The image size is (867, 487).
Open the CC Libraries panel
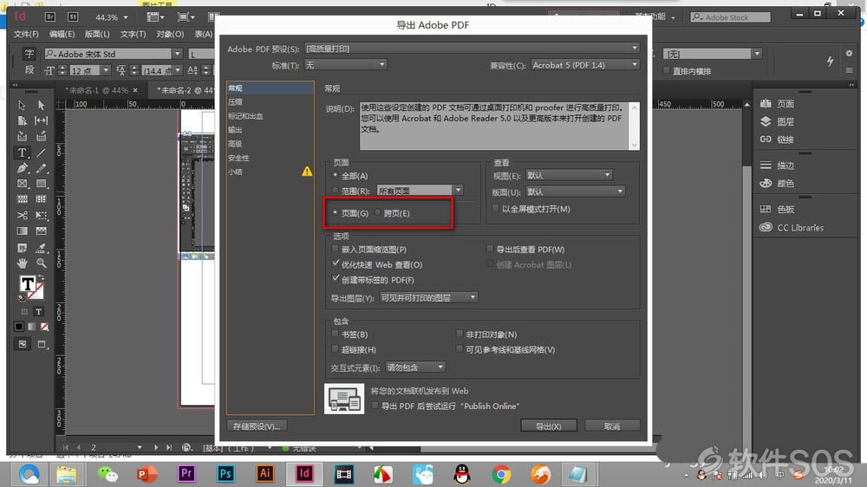coord(792,227)
